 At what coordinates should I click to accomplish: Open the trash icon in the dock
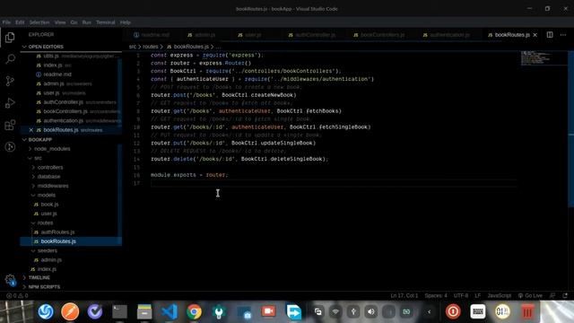pos(527,311)
